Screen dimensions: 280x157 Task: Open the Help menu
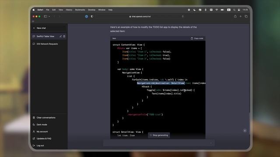pyautogui.click(x=110, y=10)
